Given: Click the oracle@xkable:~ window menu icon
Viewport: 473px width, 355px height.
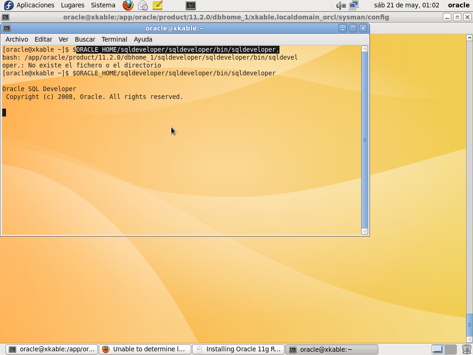Looking at the screenshot, I should coord(6,28).
